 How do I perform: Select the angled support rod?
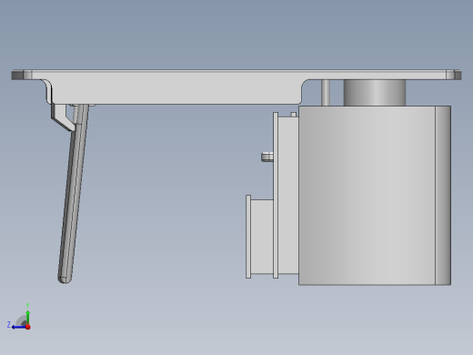tap(73, 194)
